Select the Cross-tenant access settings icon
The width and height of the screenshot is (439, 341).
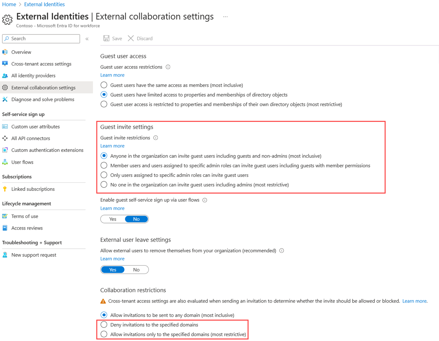5,64
